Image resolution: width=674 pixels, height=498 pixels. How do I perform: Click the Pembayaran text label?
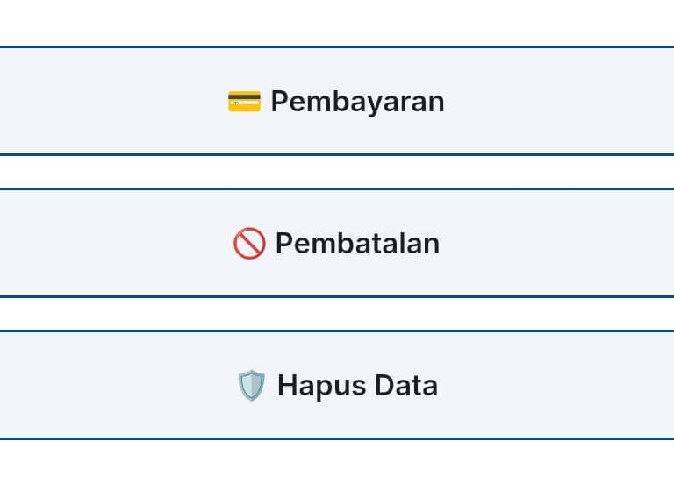[357, 102]
